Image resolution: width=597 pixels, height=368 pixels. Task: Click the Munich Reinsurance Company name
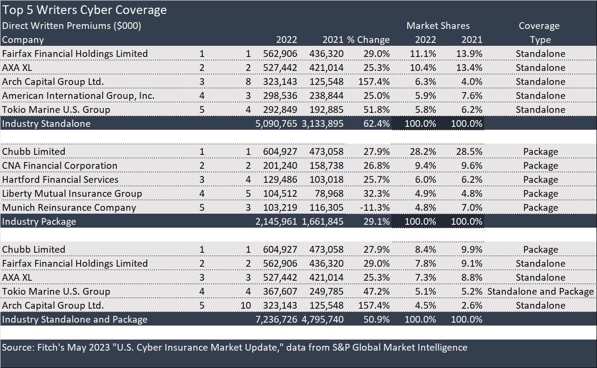coord(69,207)
